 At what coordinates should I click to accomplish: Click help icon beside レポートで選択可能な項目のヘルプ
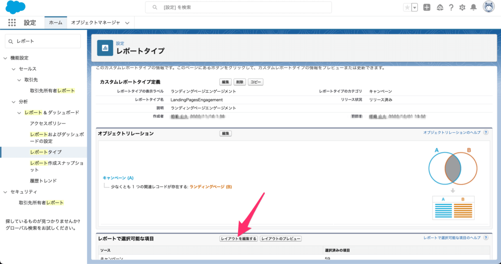click(x=486, y=238)
